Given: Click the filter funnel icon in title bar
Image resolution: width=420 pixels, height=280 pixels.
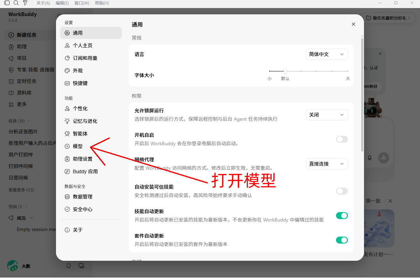Looking at the screenshot, I should tap(25, 3).
